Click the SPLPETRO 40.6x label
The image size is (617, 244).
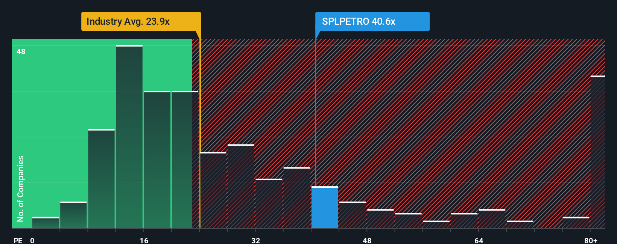coord(372,21)
